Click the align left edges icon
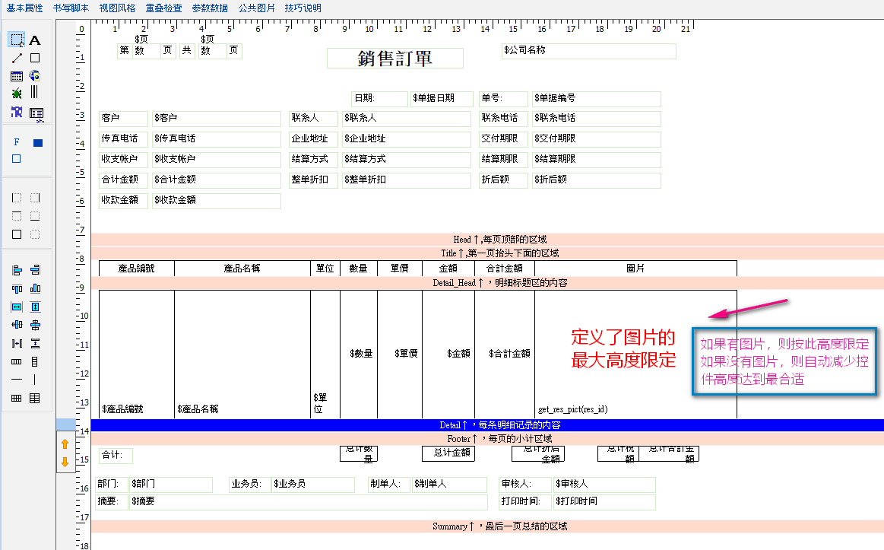Viewport: 884px width, 550px height. point(17,270)
